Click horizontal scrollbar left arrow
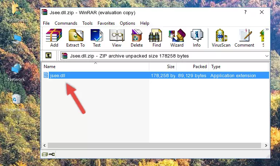 click(x=44, y=146)
